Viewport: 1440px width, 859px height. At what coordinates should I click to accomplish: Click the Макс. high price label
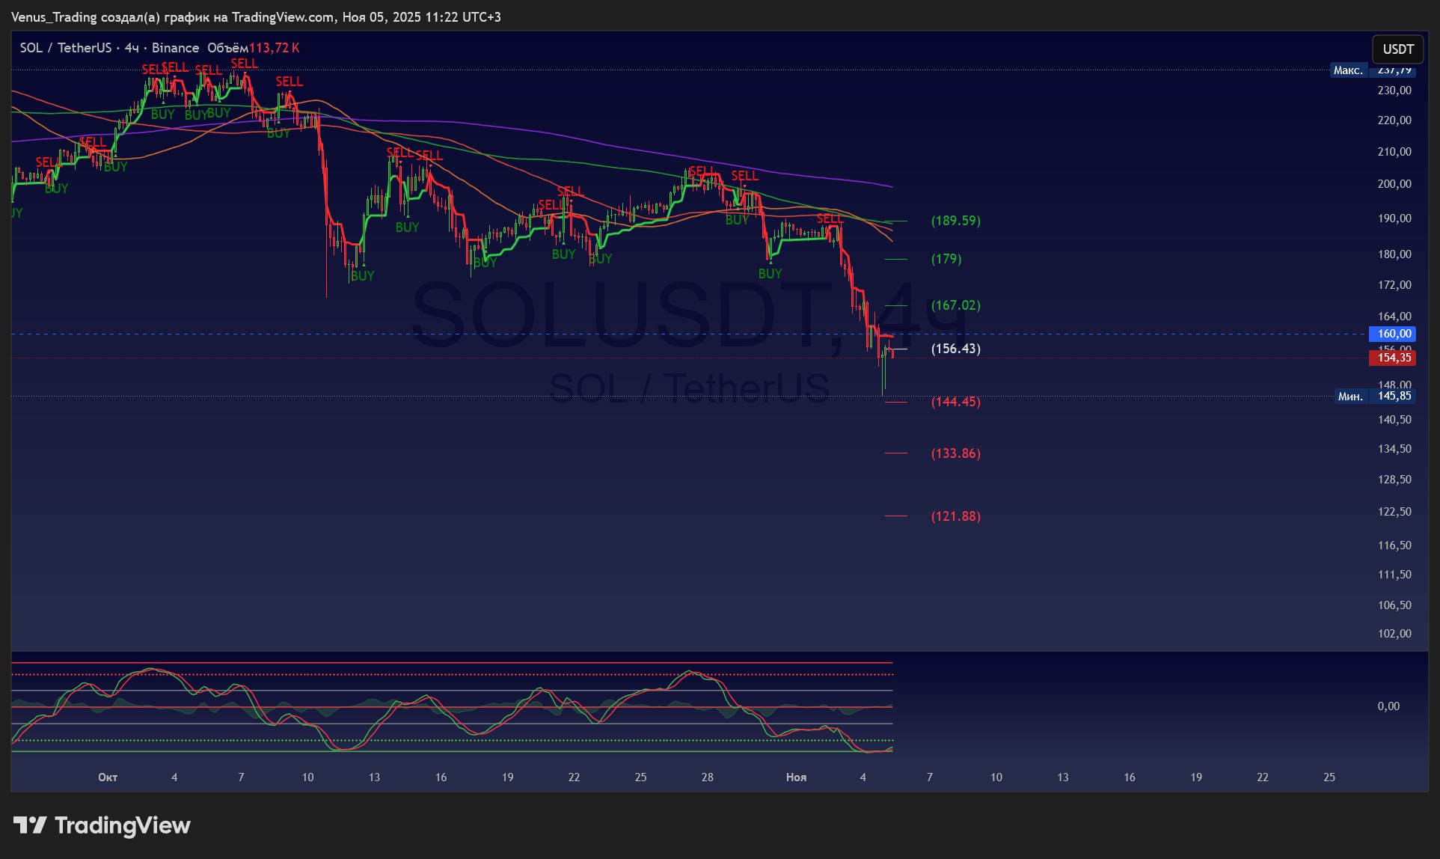point(1348,70)
